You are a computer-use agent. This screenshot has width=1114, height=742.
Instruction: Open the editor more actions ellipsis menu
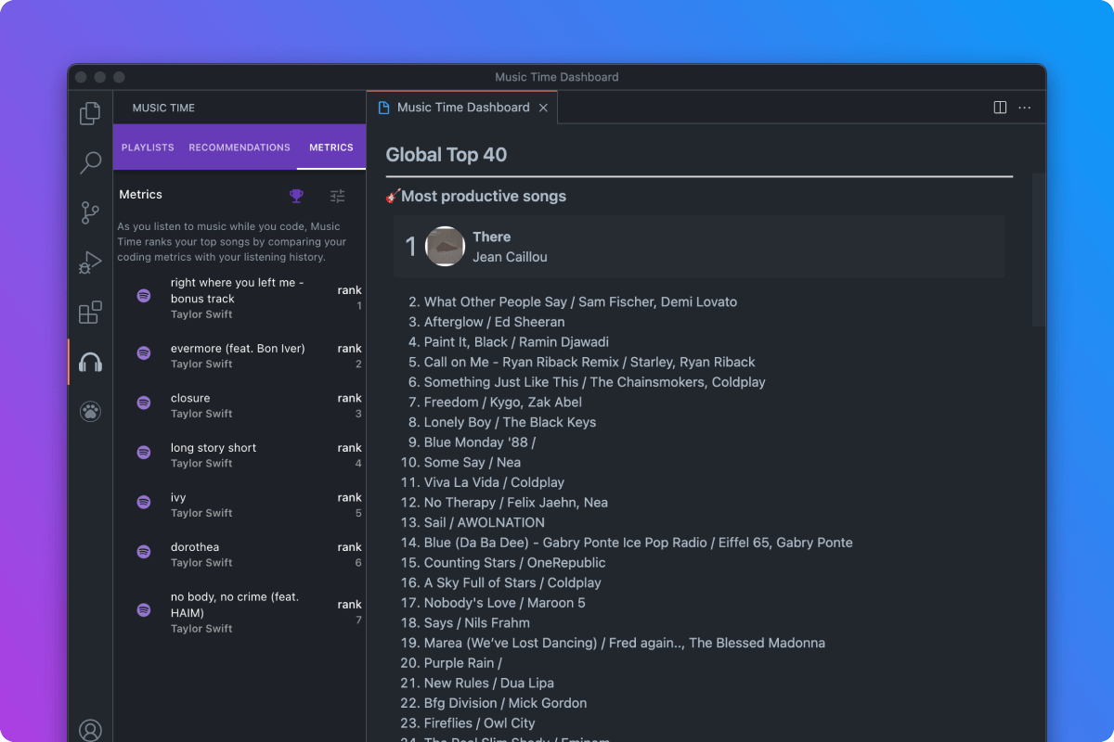tap(1025, 107)
